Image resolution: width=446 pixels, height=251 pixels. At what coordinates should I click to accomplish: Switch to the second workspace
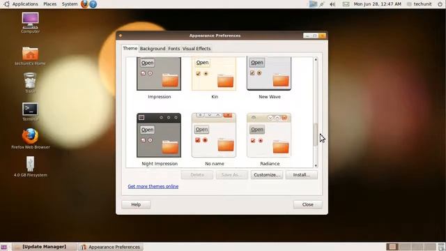[x=405, y=247]
